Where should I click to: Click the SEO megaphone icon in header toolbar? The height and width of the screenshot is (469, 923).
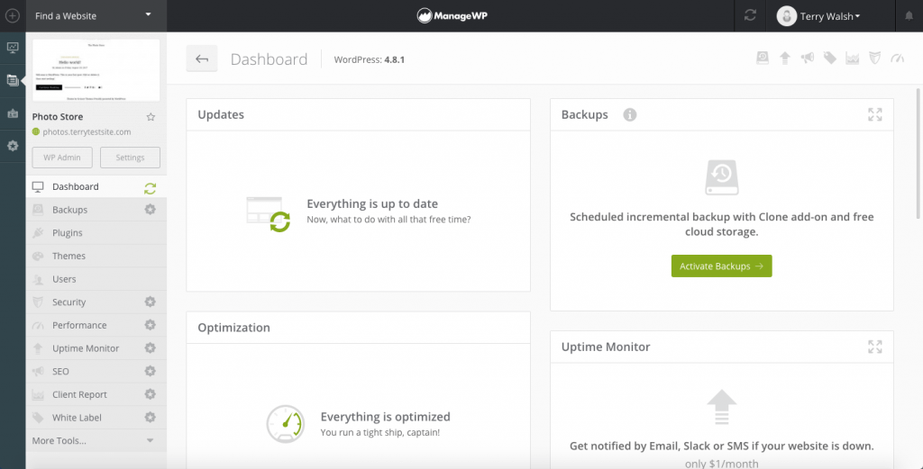tap(807, 58)
